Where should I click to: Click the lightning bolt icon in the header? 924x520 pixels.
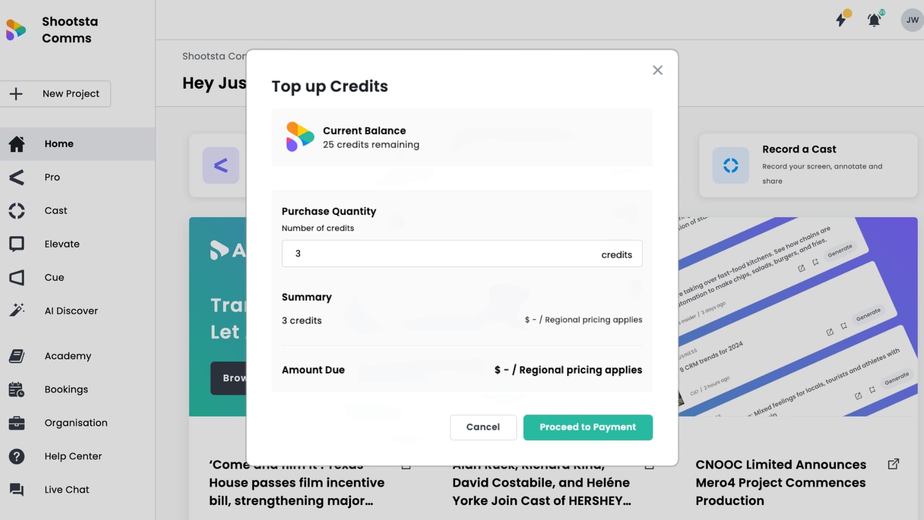tap(842, 19)
